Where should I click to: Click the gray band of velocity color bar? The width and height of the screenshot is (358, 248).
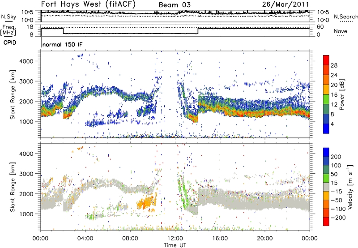tap(326, 187)
